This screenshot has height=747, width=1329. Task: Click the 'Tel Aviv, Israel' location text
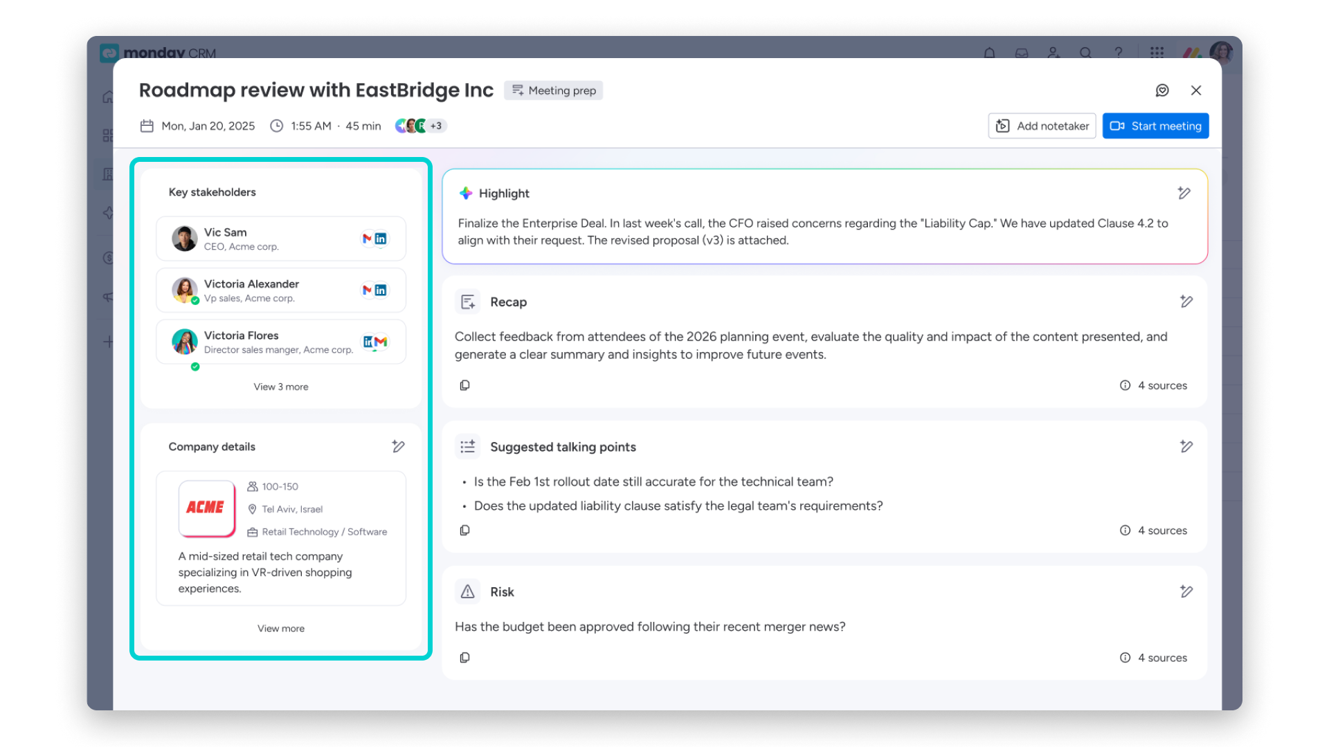292,509
